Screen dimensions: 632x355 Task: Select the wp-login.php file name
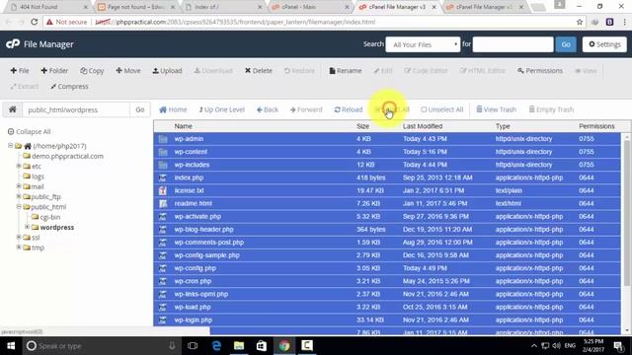[194, 319]
